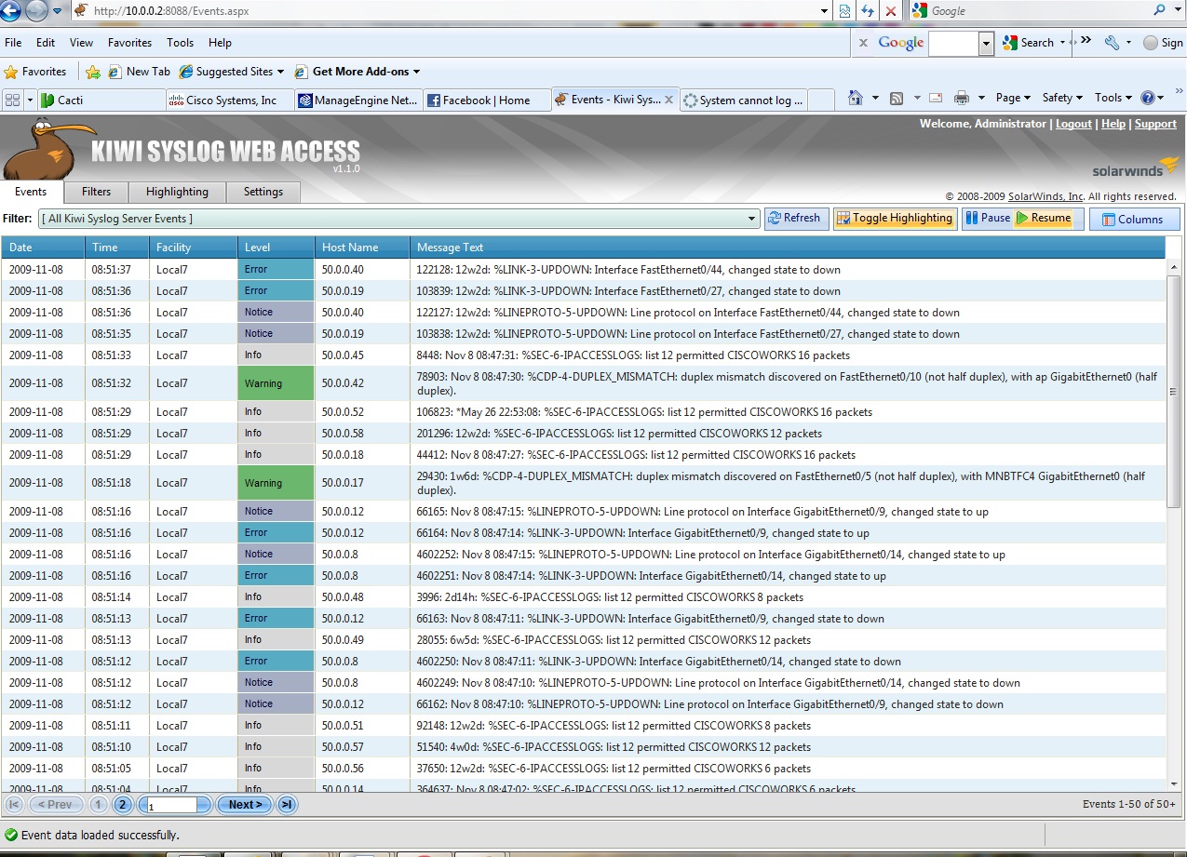Screen dimensions: 1187x857
Task: Click the Read Mail envelope icon
Action: click(x=936, y=98)
